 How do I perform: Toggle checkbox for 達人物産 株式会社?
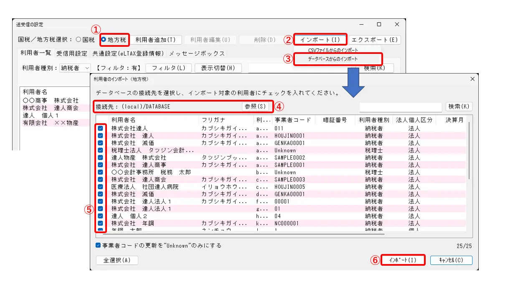[x=100, y=158]
